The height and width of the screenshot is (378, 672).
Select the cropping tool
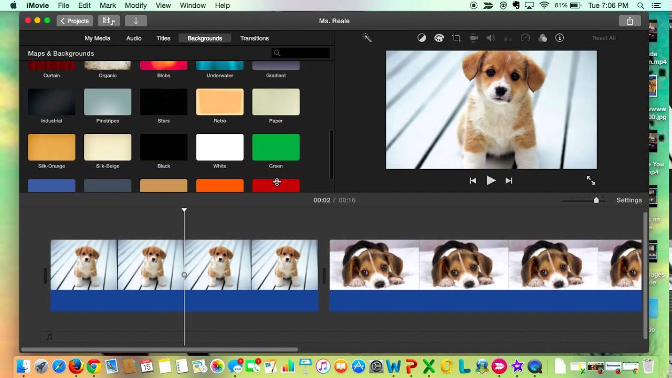[x=457, y=38]
